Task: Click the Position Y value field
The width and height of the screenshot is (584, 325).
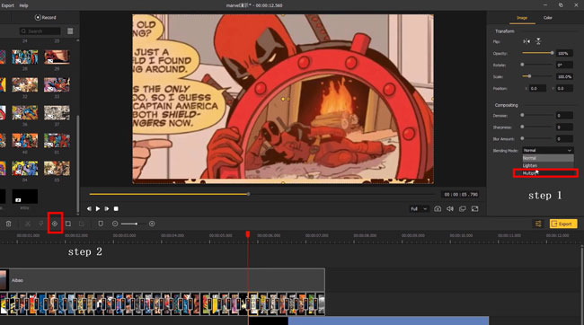Action: [x=564, y=89]
